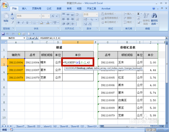Open the font name 宋体 dropdown
This screenshot has height=132, width=169.
40,16
